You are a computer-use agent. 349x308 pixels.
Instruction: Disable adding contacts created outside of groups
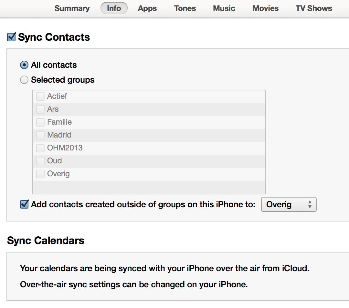24,204
